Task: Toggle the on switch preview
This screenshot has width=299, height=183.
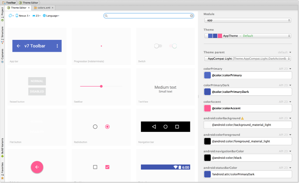Action: 173,46
